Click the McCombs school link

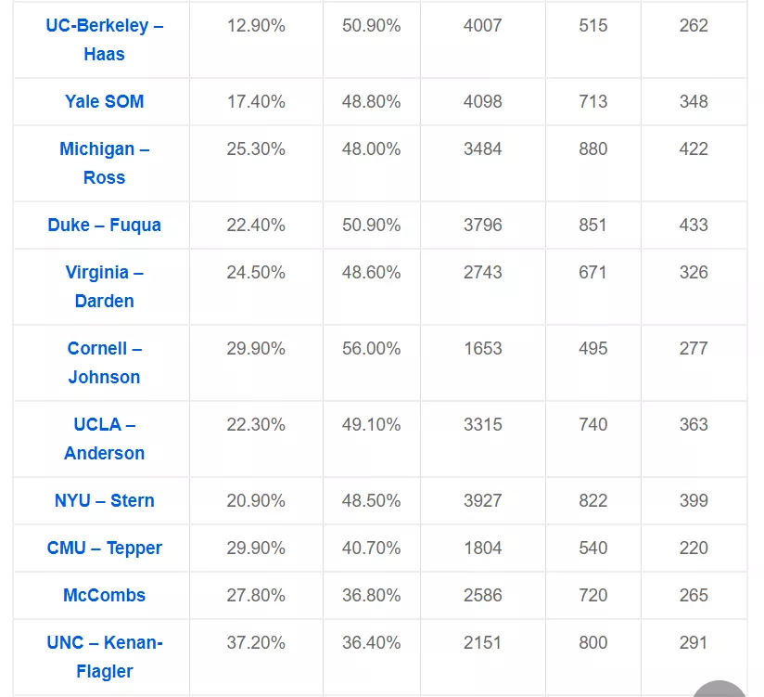(104, 596)
